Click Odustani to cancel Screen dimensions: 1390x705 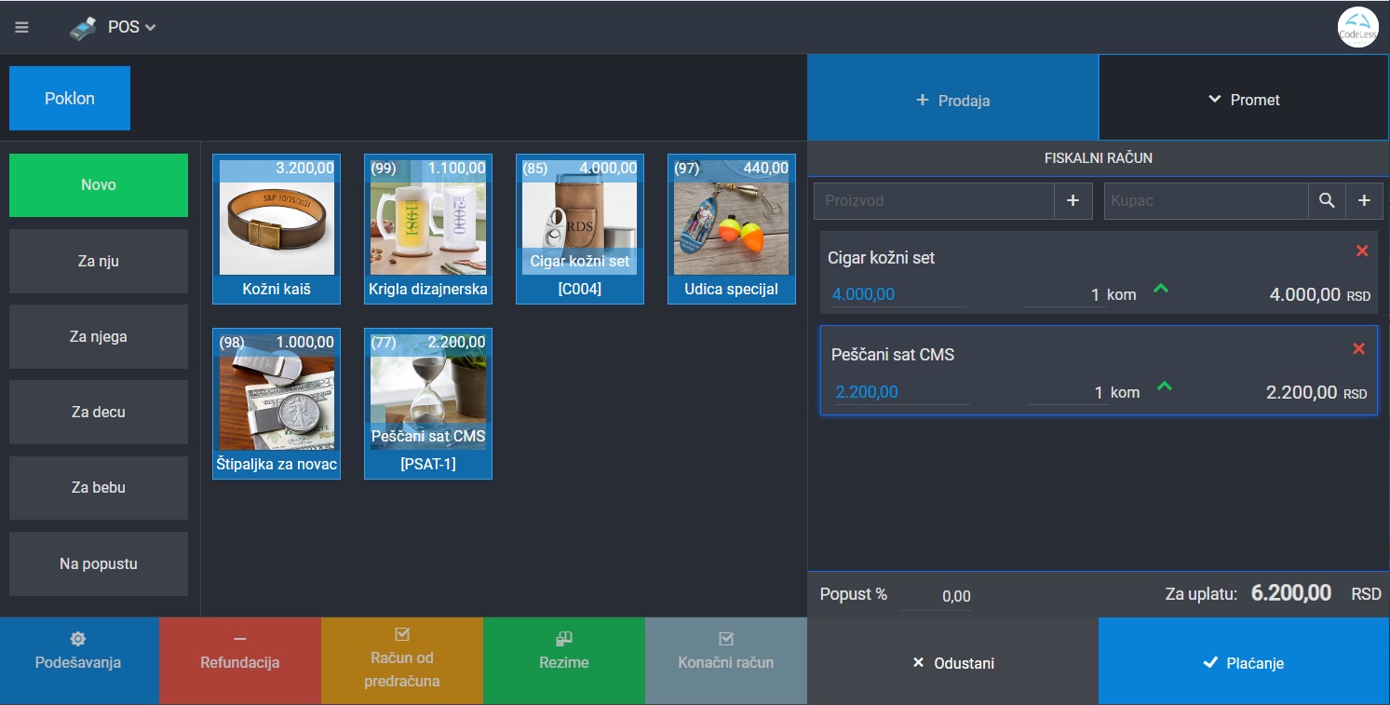[953, 661]
